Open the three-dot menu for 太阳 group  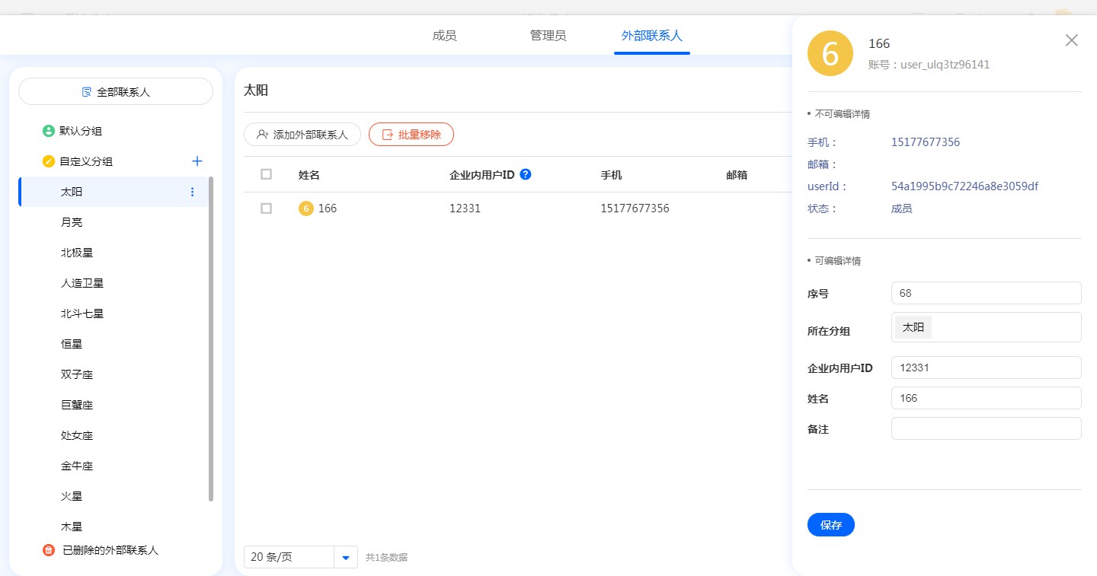coord(192,192)
